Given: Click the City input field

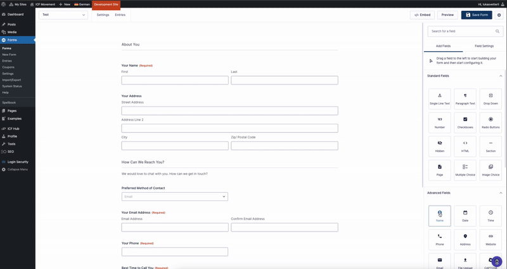Looking at the screenshot, I should (175, 146).
